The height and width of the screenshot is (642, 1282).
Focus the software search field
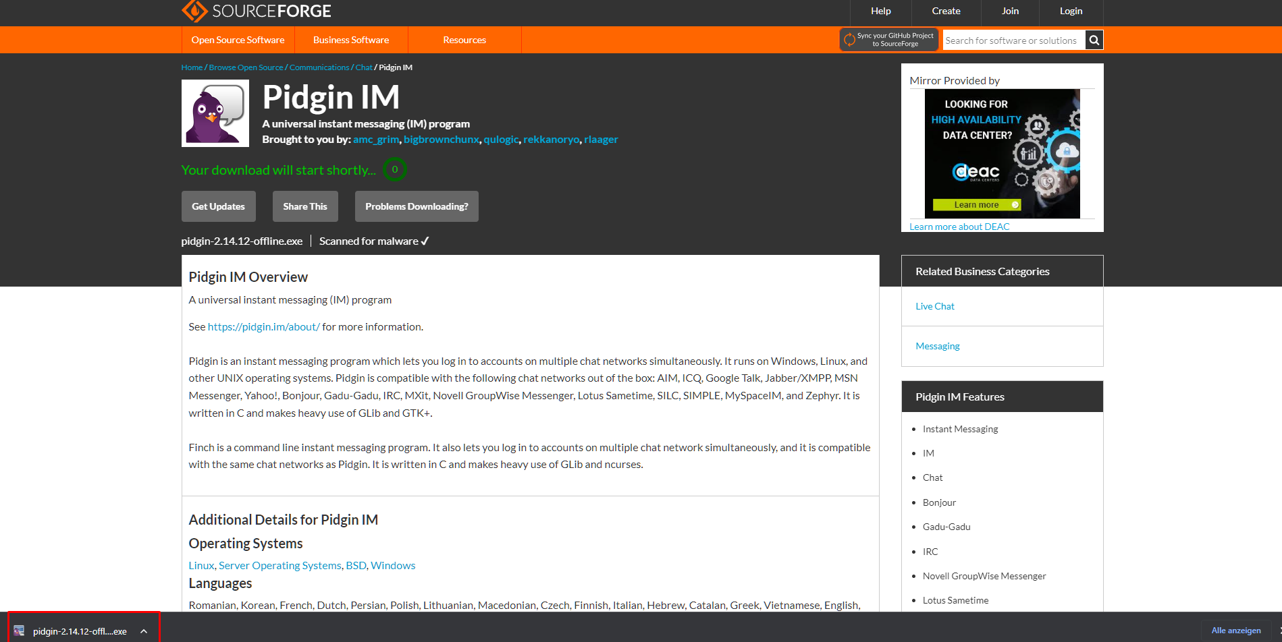point(1014,40)
